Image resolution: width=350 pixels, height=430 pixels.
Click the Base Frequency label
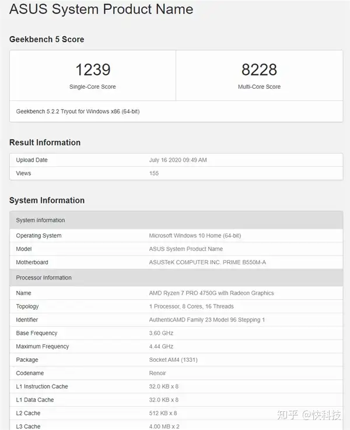36,333
